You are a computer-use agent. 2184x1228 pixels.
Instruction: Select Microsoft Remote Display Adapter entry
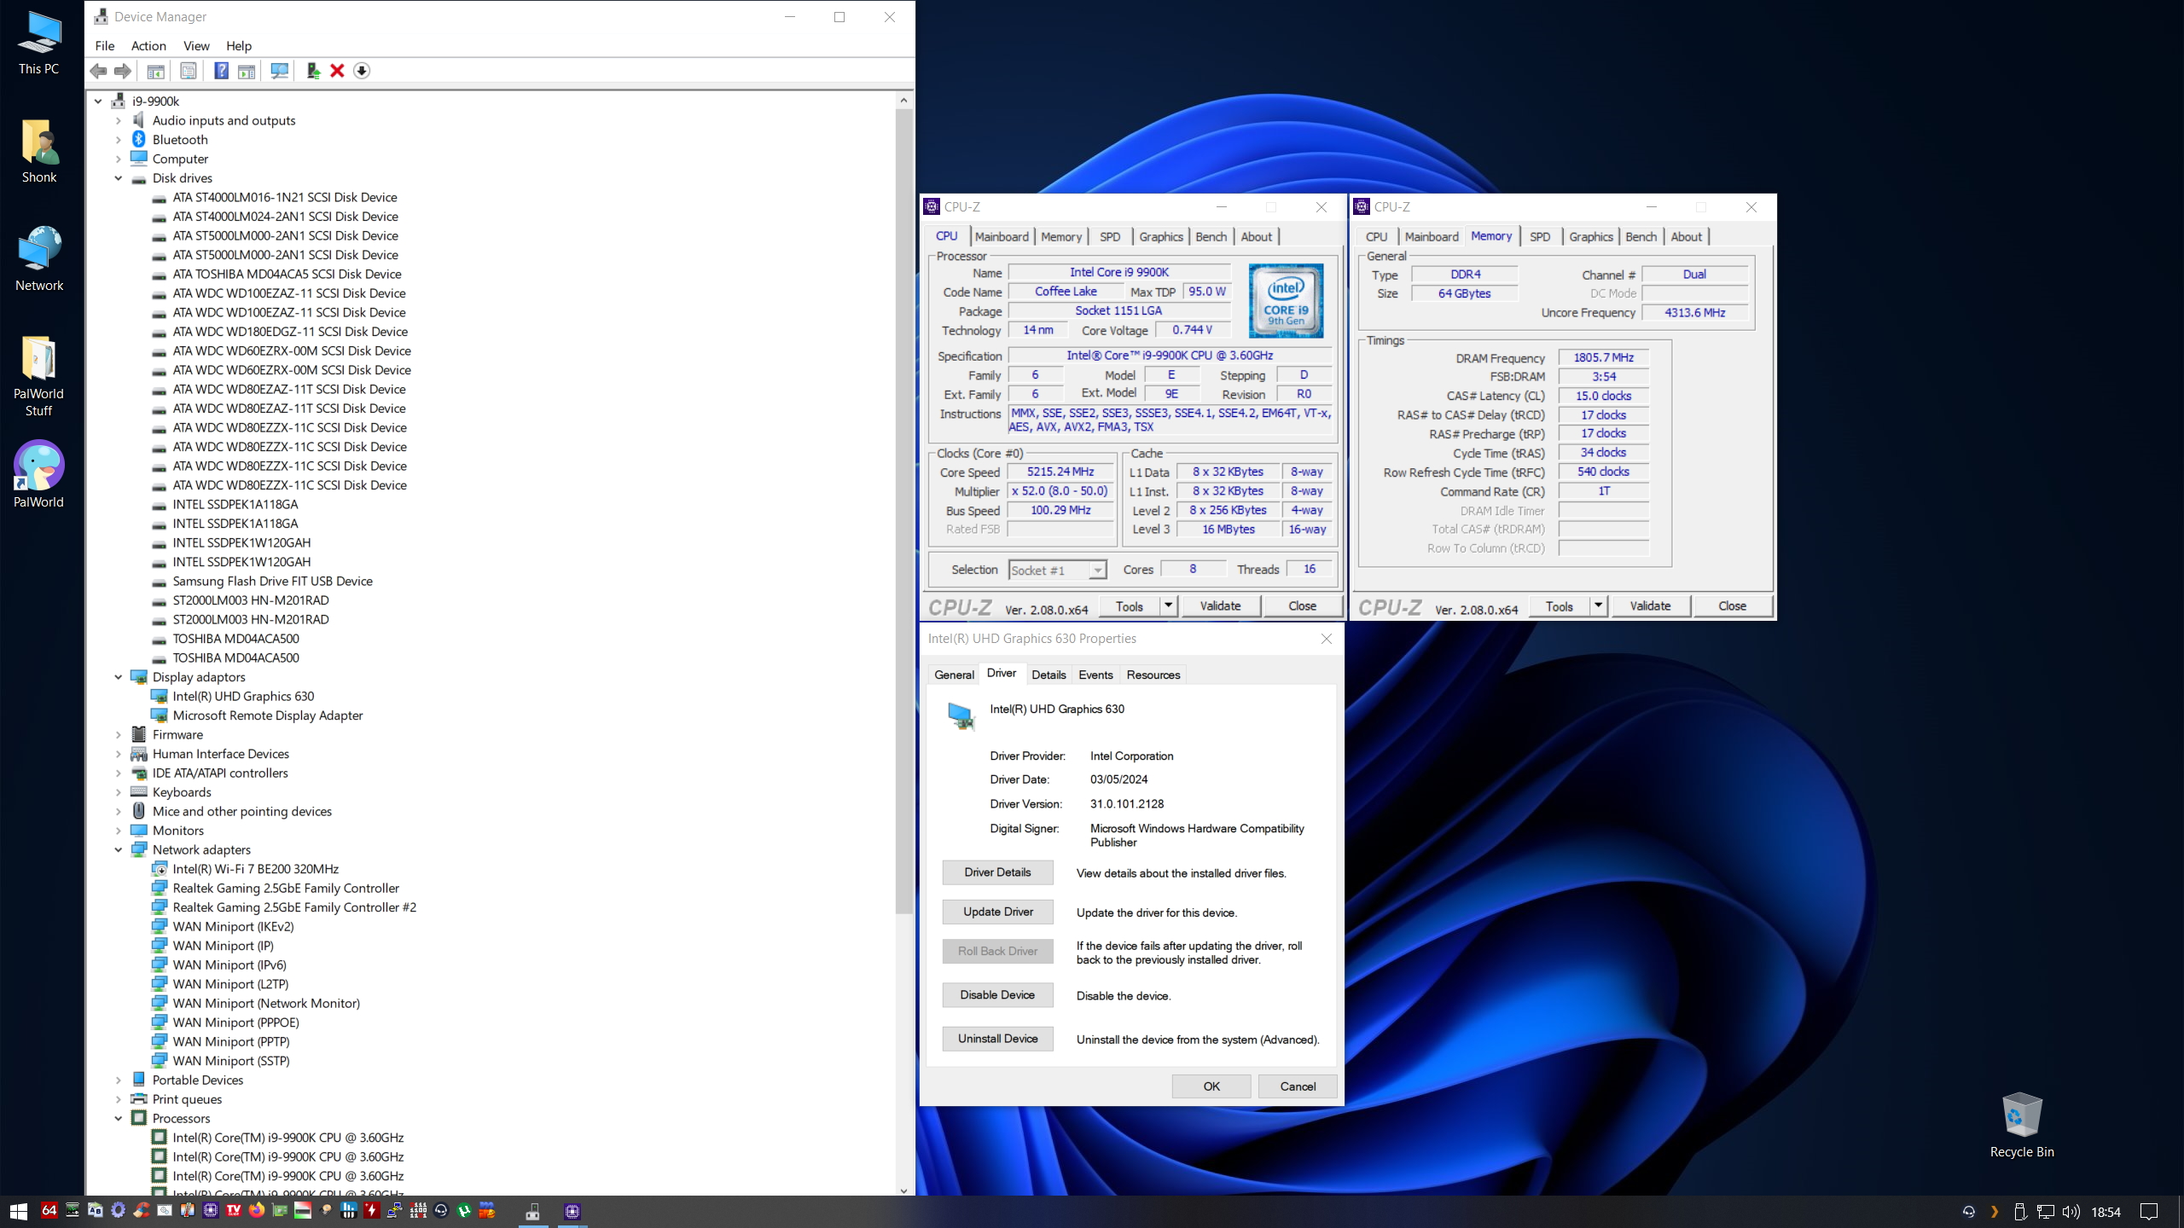click(267, 715)
